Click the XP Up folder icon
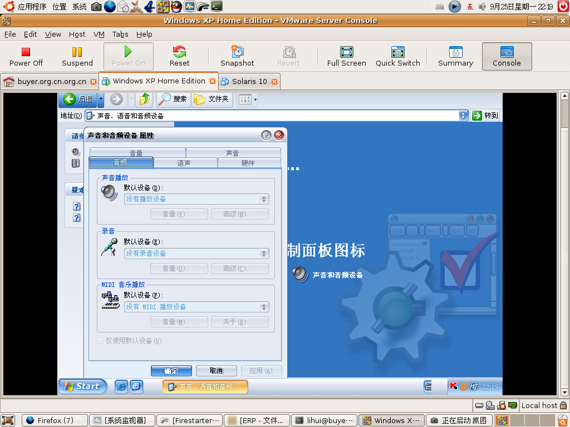Screen dimensions: 570x427 [144, 99]
